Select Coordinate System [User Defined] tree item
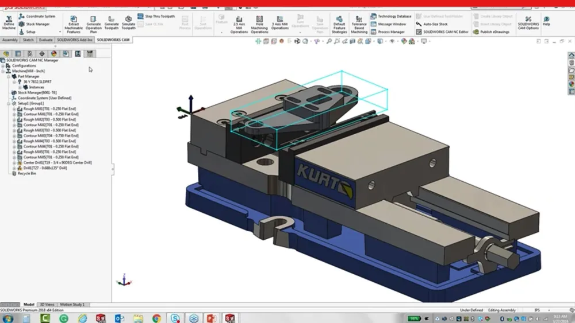 click(41, 98)
